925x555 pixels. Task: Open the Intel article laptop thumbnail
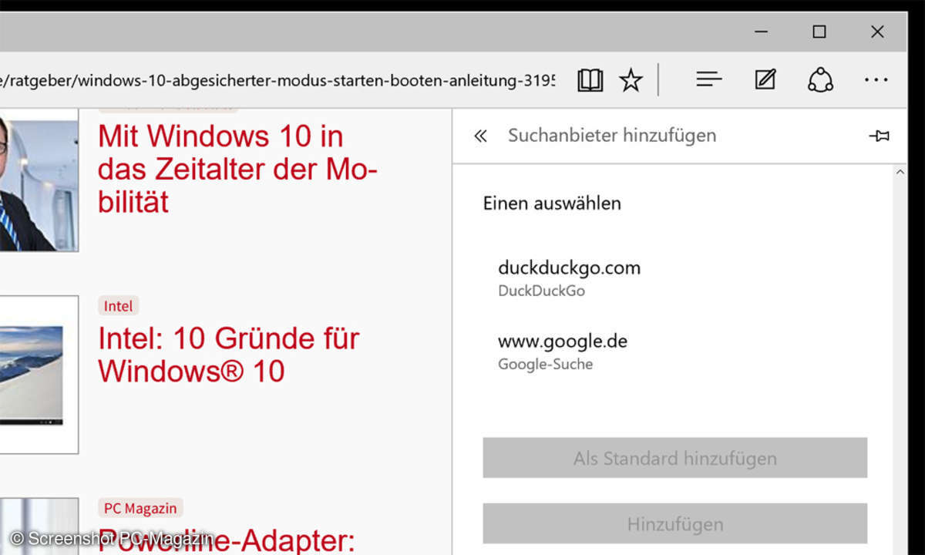click(x=39, y=375)
